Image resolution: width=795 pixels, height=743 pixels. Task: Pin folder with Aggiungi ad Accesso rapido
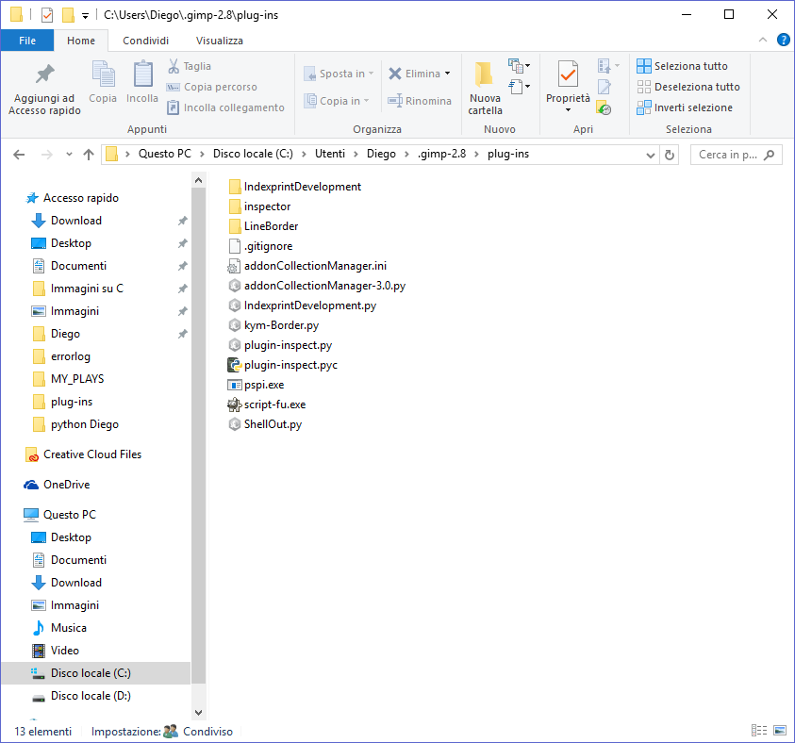click(x=44, y=90)
